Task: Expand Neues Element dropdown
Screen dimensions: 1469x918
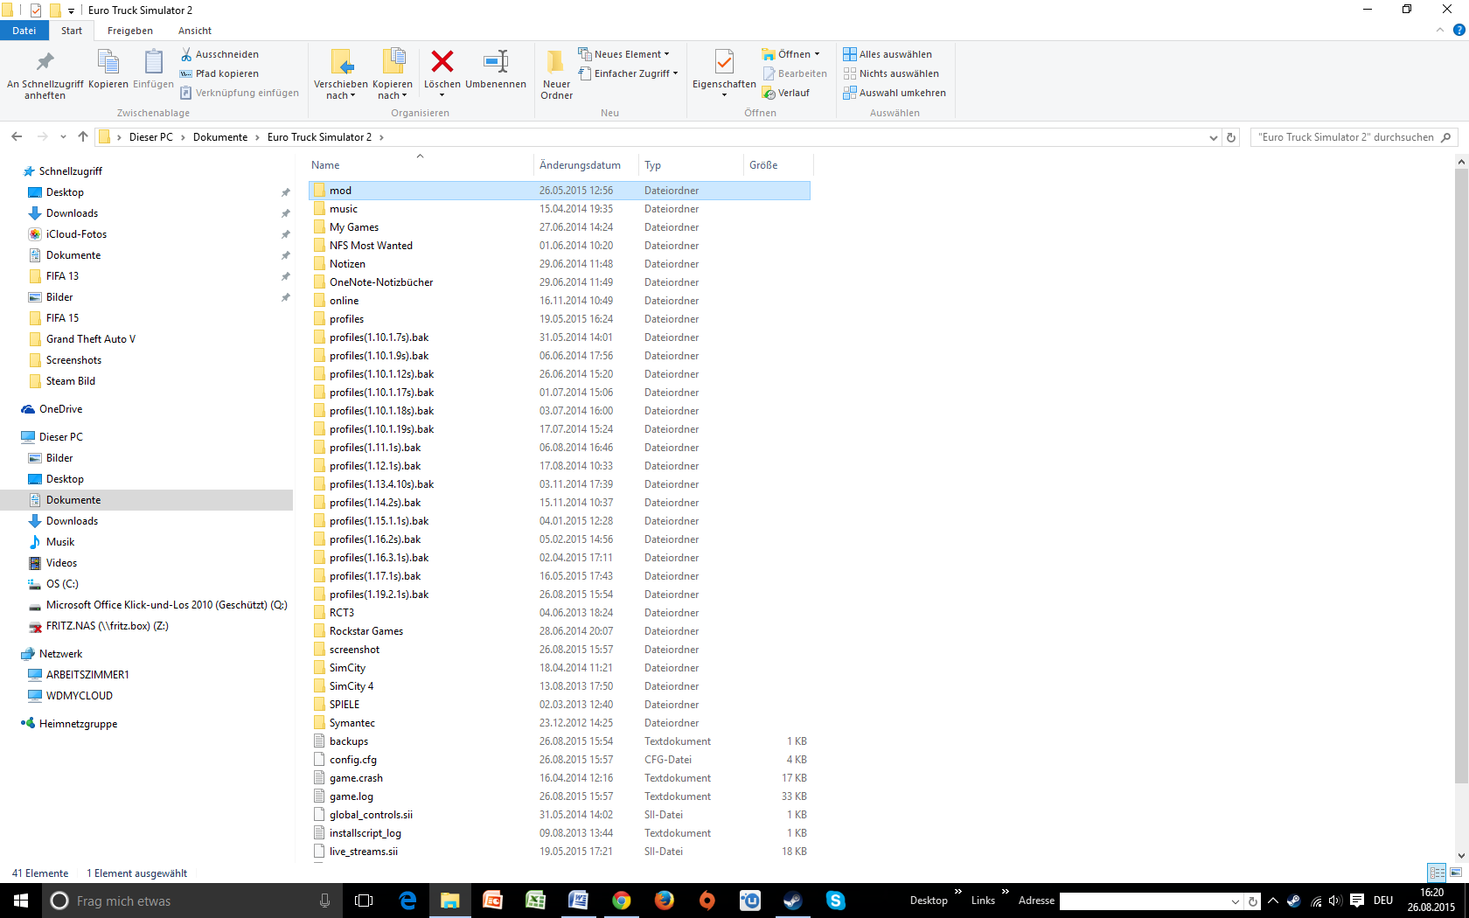Action: click(624, 54)
